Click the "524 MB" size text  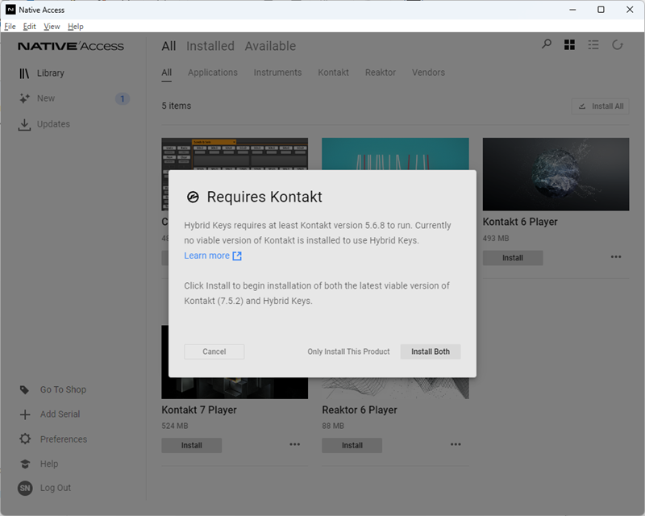(175, 427)
